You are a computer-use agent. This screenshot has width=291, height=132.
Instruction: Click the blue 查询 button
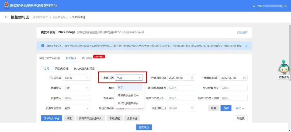[x=226, y=108]
